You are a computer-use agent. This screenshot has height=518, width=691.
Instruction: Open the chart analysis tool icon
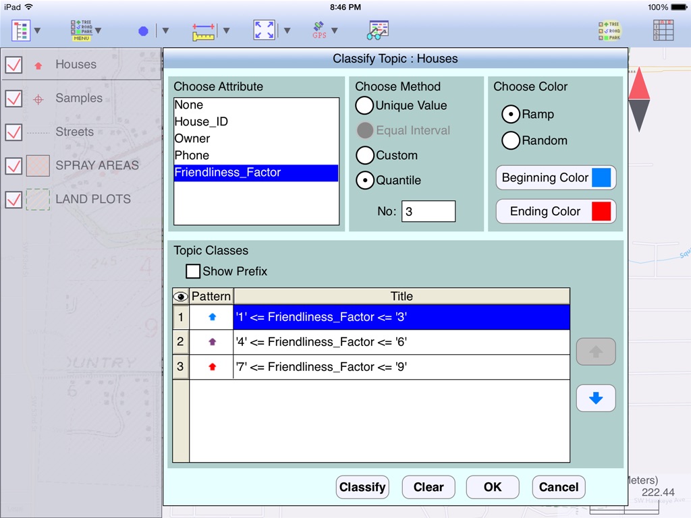pyautogui.click(x=378, y=30)
